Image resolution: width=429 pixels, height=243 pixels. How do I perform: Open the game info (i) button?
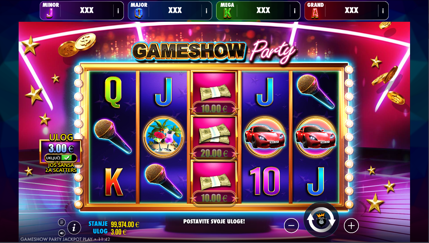point(74,228)
